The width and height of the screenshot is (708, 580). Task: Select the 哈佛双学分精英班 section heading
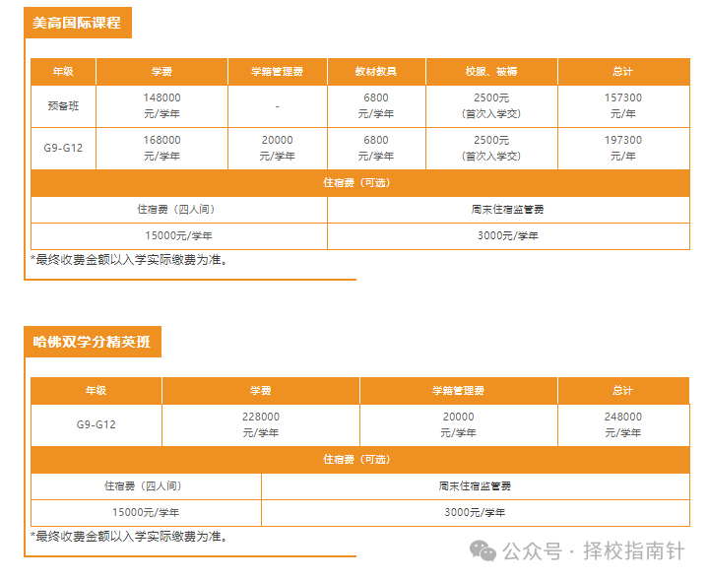(x=92, y=342)
